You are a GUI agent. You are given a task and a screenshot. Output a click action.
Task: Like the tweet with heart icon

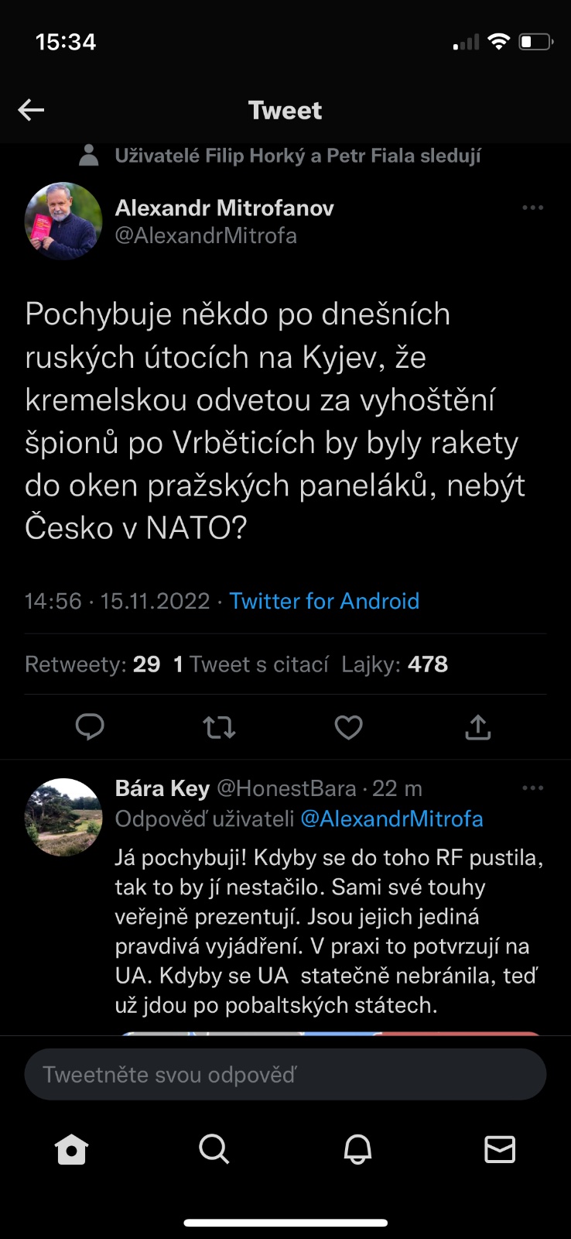(x=348, y=727)
